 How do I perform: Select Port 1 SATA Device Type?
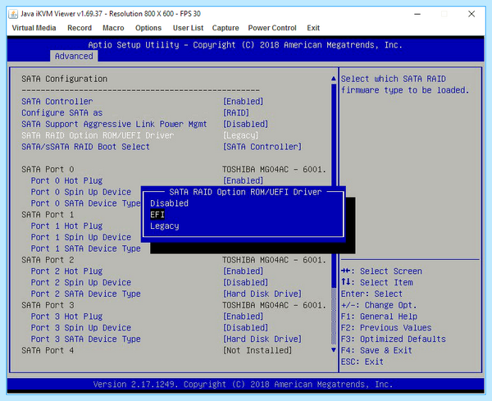85,248
